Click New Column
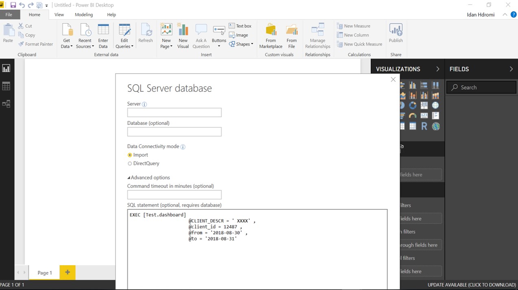This screenshot has height=290, width=518. (353, 35)
